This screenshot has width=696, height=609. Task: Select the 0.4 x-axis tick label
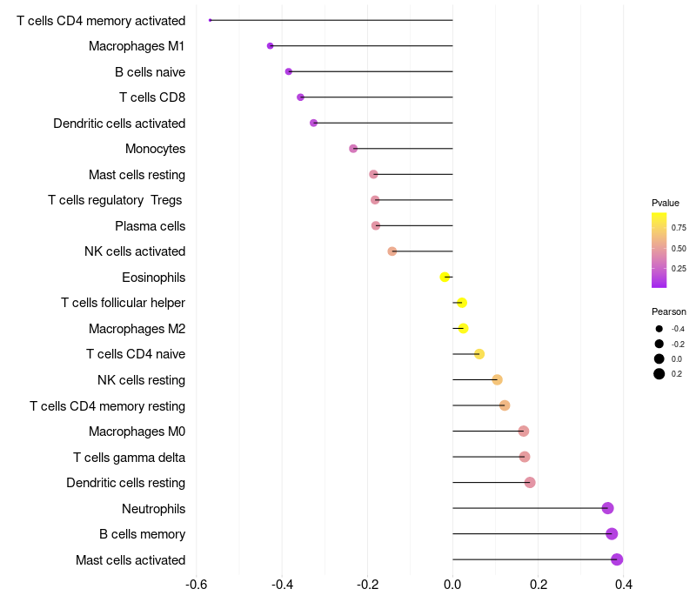click(x=623, y=584)
